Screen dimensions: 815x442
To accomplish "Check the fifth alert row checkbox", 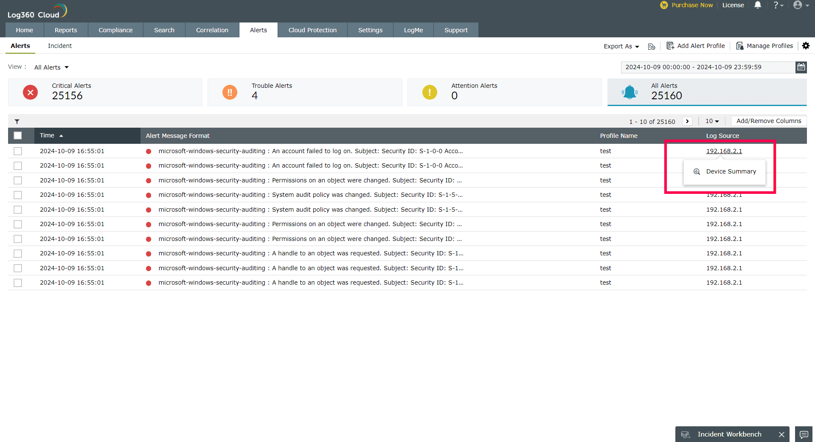I will pyautogui.click(x=18, y=210).
